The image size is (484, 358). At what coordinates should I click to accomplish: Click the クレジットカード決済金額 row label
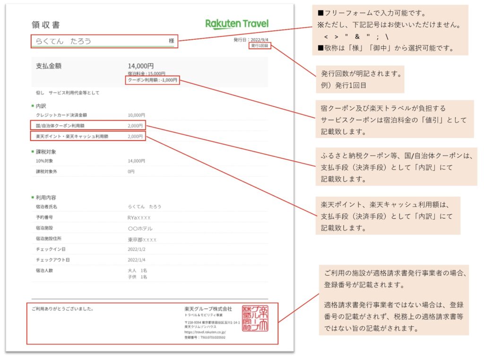[x=61, y=115]
